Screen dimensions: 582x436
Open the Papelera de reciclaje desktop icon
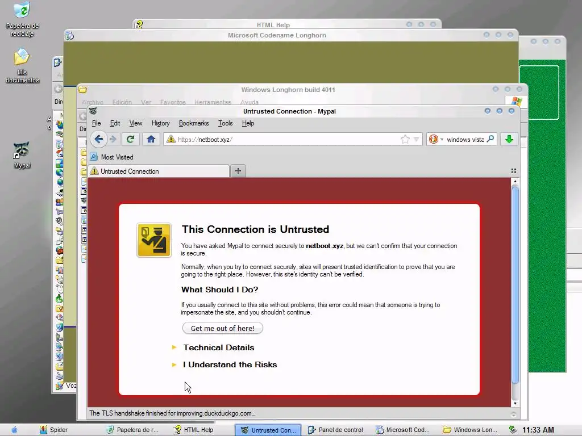[x=22, y=19]
